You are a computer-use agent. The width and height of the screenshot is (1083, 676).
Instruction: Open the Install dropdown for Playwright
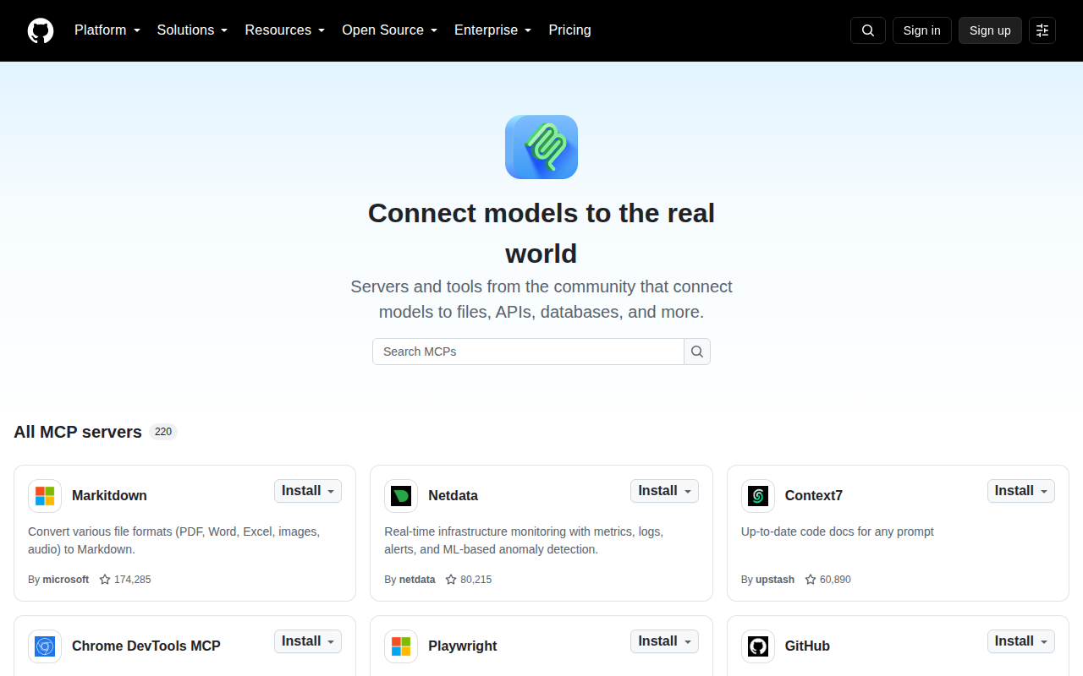(664, 641)
